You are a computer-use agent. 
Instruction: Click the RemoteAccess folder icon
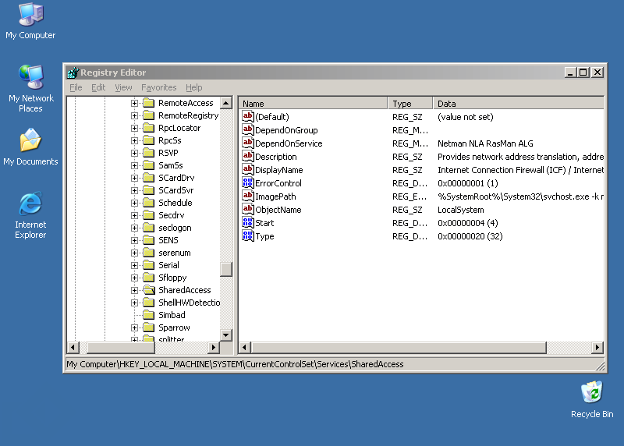149,103
